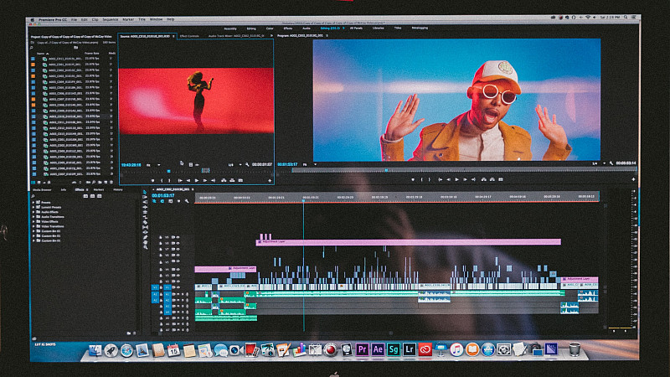Switch to the Assembly workspace

click(230, 28)
